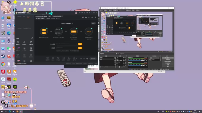Pop out the OBS audio mixer dock
Screen dimensions: 202x113
tap(148, 56)
